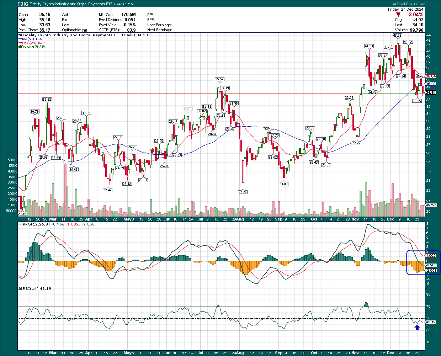Click the 23.12 price label

pos(127,184)
